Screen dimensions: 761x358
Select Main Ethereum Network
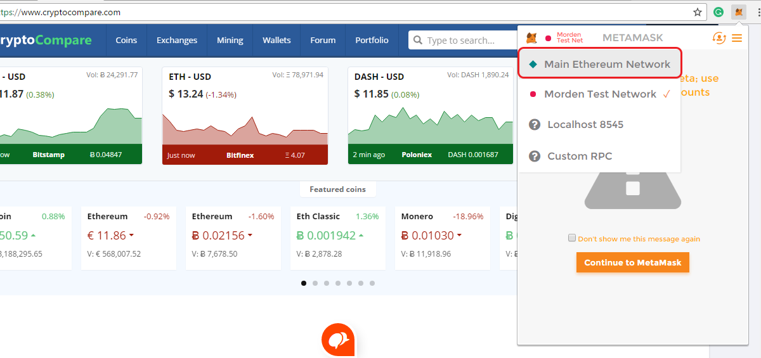[x=600, y=64]
